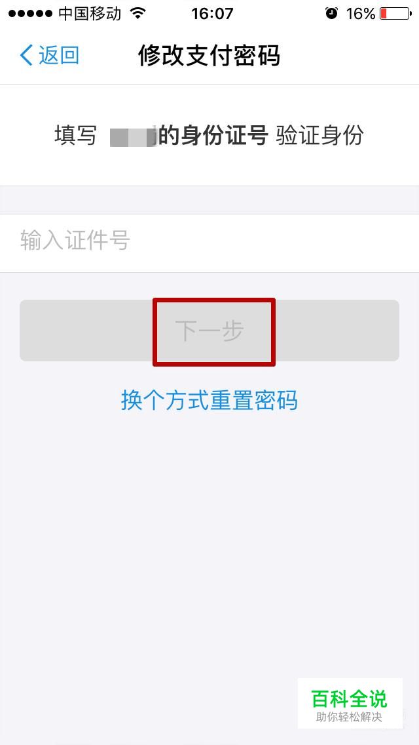Tap the bold 的身份证号 text
The width and height of the screenshot is (419, 745).
(x=213, y=136)
